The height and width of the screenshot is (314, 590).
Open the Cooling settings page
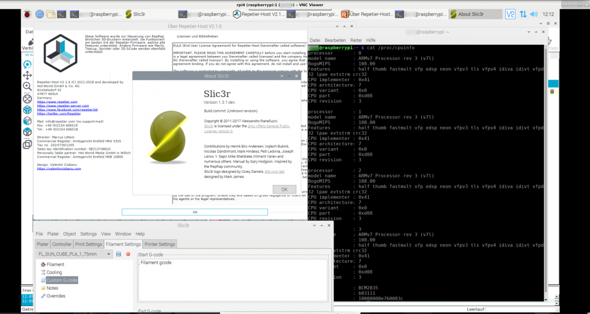pyautogui.click(x=51, y=273)
